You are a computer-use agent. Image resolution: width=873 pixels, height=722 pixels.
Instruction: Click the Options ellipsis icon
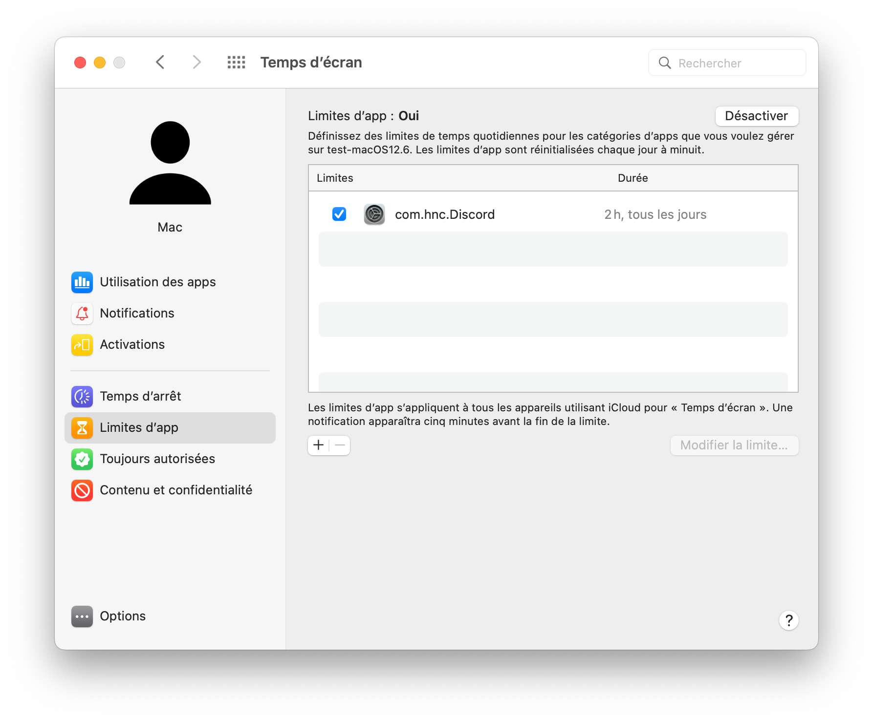[82, 616]
